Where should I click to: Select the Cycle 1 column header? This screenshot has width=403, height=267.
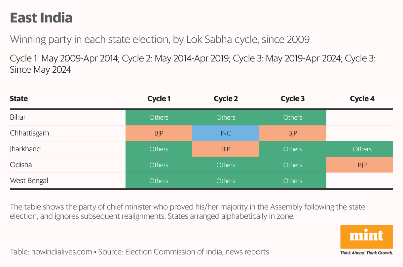(159, 98)
